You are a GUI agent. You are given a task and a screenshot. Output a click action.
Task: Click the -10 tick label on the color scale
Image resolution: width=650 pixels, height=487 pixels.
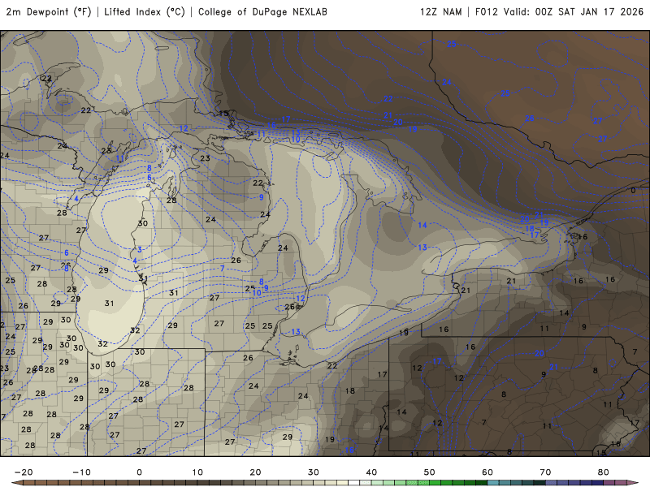pyautogui.click(x=82, y=472)
